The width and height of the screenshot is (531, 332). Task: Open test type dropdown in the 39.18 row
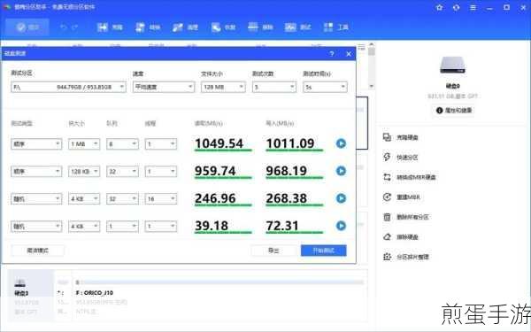coord(36,227)
